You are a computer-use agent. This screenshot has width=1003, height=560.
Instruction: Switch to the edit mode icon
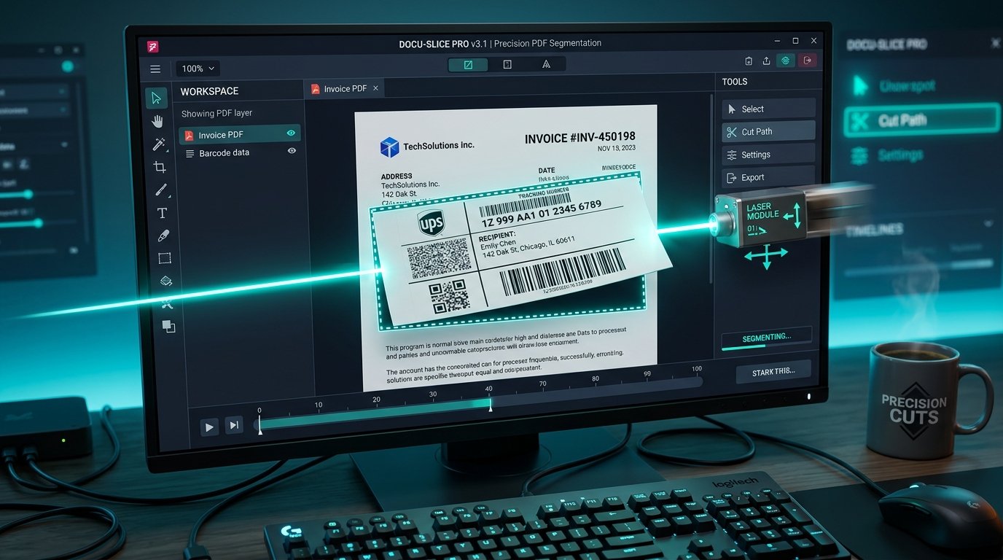(x=468, y=65)
